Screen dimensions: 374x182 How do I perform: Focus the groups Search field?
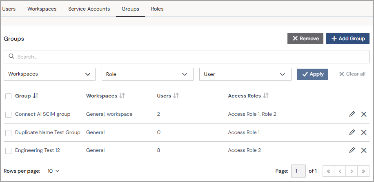(187, 56)
